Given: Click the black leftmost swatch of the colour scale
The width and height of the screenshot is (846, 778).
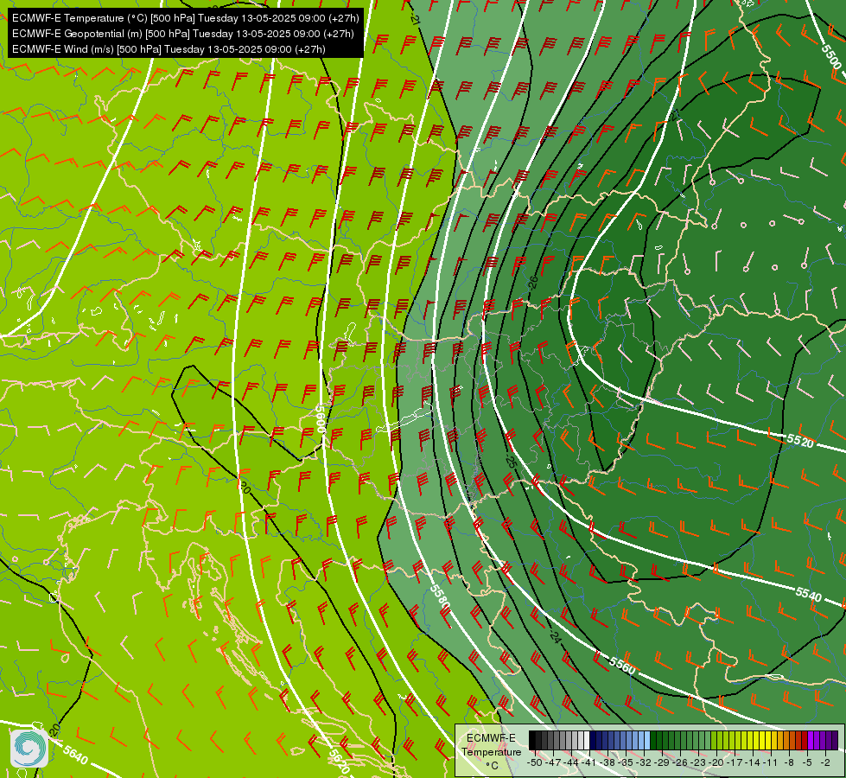Looking at the screenshot, I should [532, 740].
